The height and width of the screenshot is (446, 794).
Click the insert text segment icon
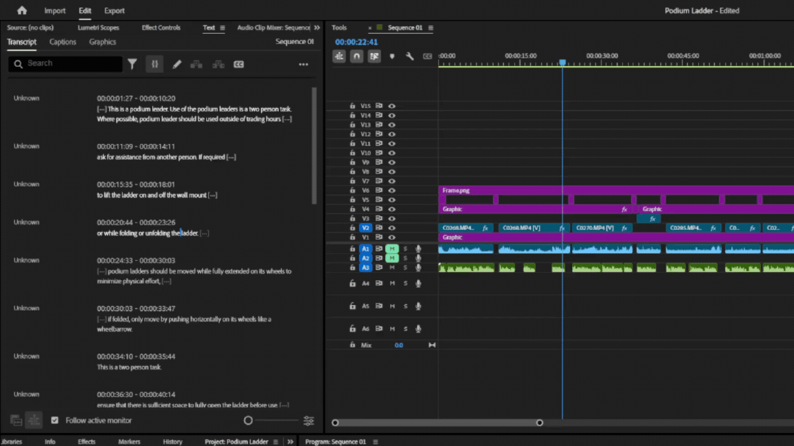(x=196, y=64)
